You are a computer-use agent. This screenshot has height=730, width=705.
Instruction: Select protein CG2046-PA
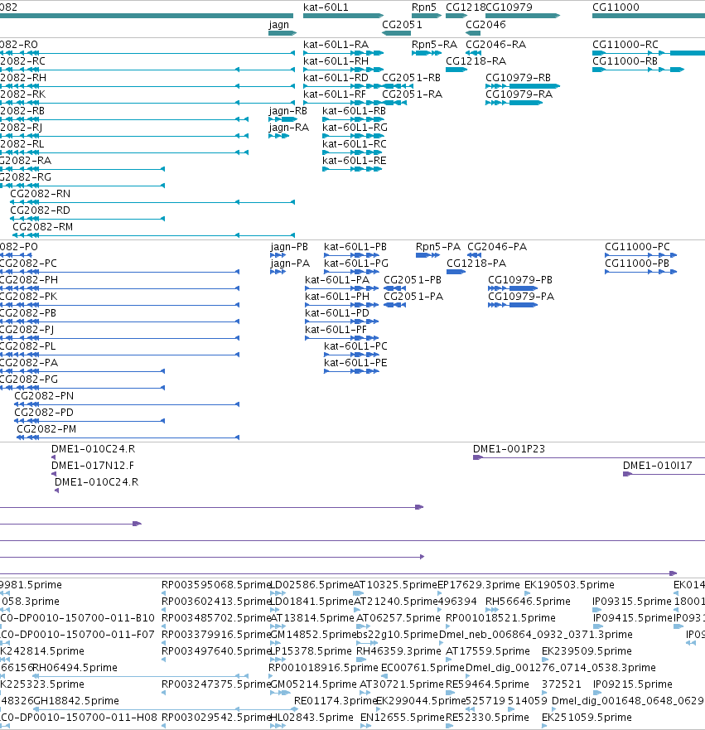point(474,255)
